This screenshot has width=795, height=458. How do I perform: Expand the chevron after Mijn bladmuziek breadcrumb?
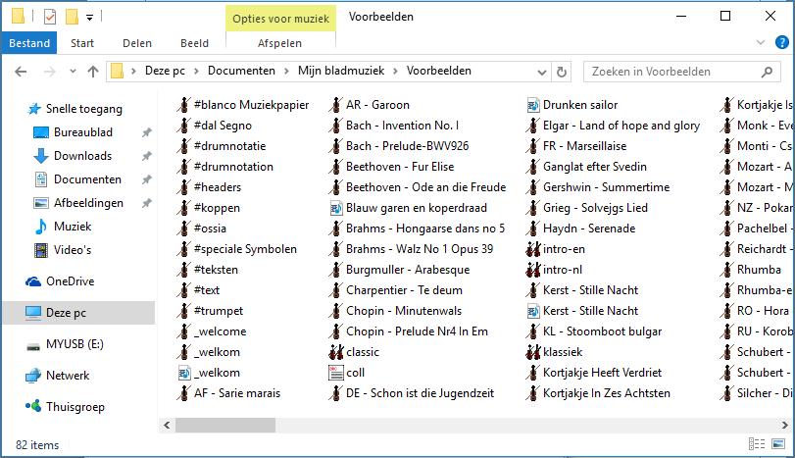[x=395, y=71]
